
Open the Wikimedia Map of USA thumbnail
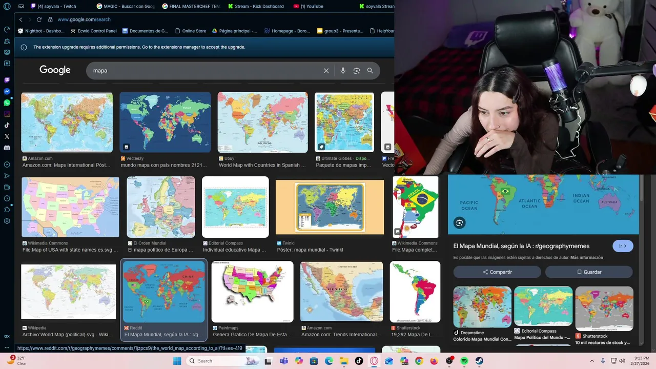[70, 207]
